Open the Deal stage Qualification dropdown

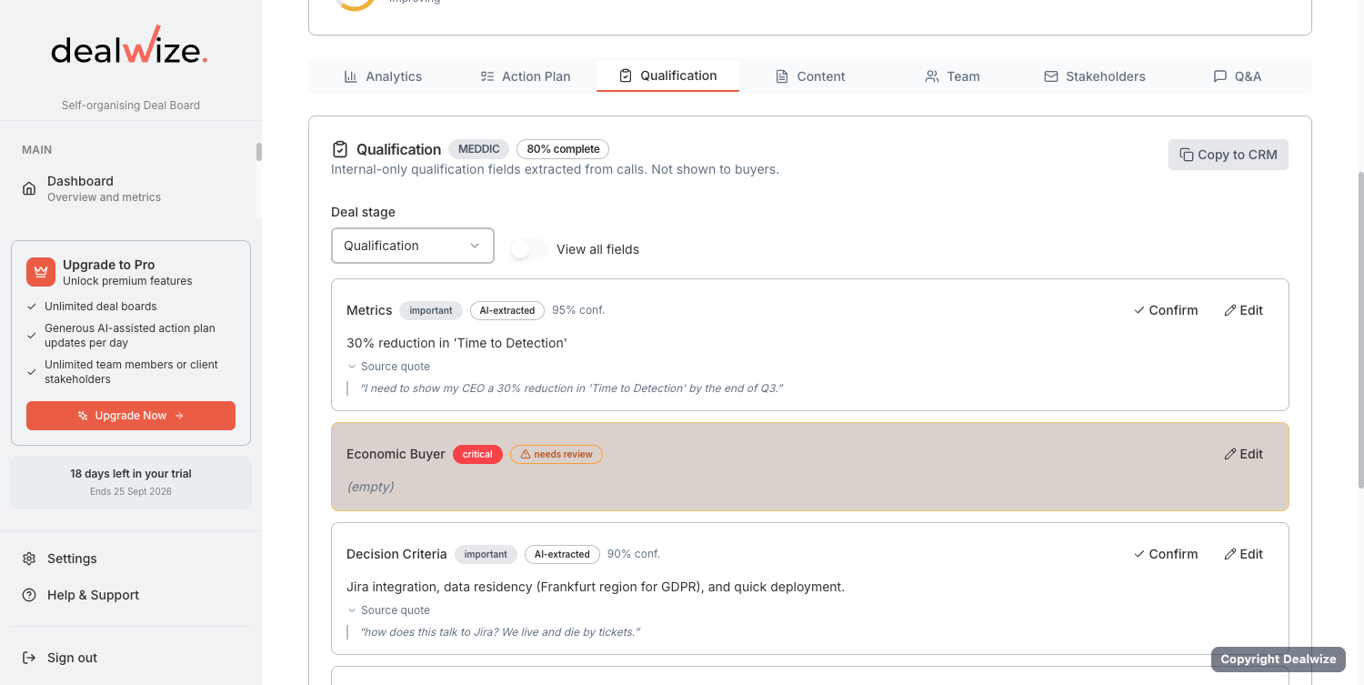(x=413, y=246)
